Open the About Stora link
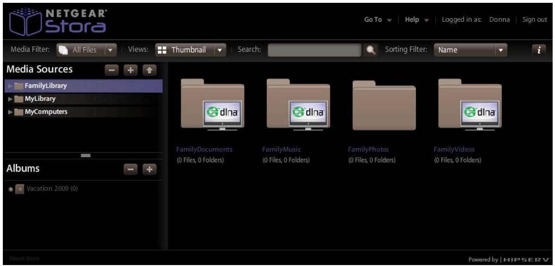This screenshot has height=266, width=555. pyautogui.click(x=25, y=258)
